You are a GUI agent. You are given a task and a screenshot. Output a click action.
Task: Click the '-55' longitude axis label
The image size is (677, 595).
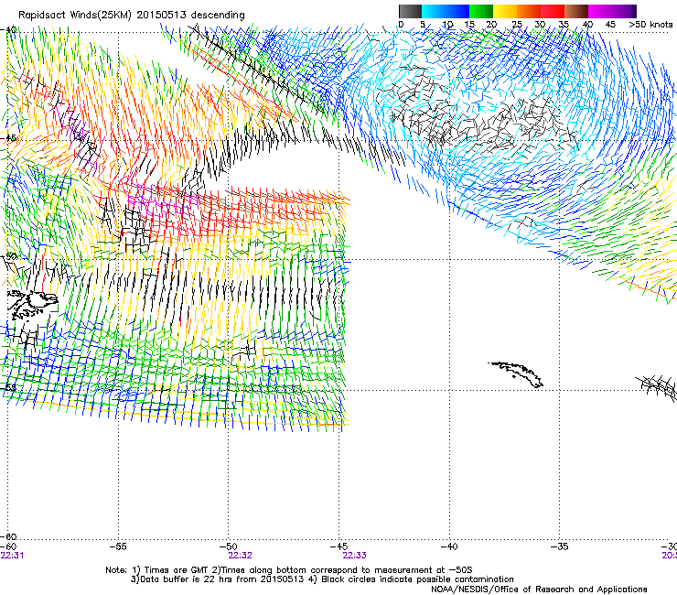pyautogui.click(x=118, y=546)
